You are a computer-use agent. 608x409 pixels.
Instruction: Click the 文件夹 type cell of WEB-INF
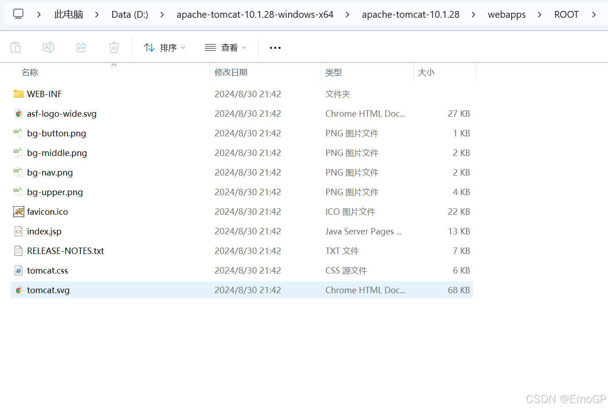tap(338, 94)
